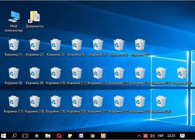Select the Корзина (3) recycle bin
195x140 pixels.
click(x=56, y=47)
